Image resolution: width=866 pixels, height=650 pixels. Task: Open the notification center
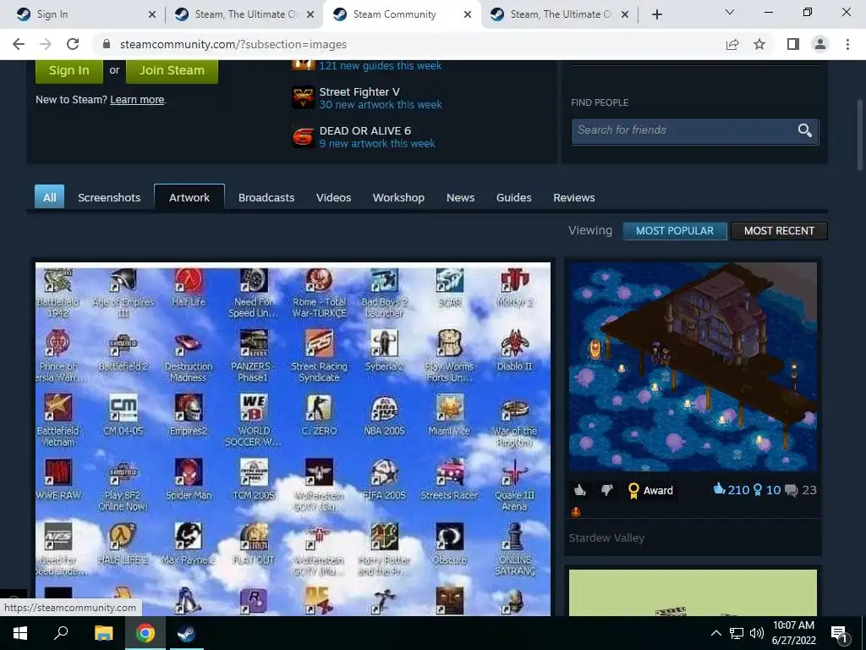(x=840, y=635)
